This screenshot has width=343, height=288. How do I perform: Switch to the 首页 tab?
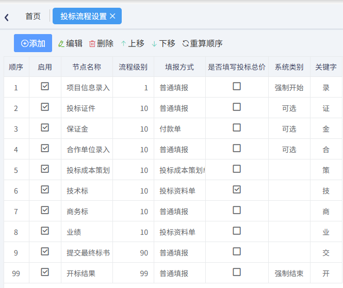(33, 16)
